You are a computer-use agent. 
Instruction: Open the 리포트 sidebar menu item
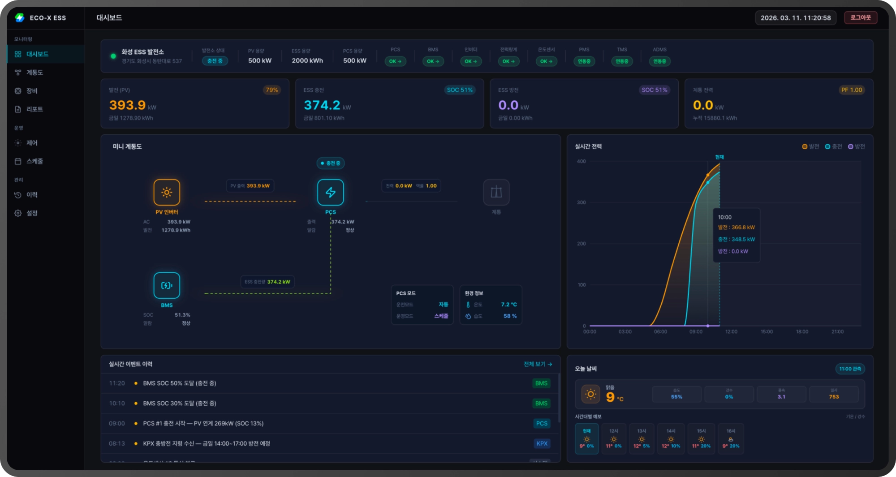pyautogui.click(x=46, y=109)
